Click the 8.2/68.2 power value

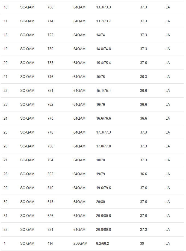[x=102, y=244]
